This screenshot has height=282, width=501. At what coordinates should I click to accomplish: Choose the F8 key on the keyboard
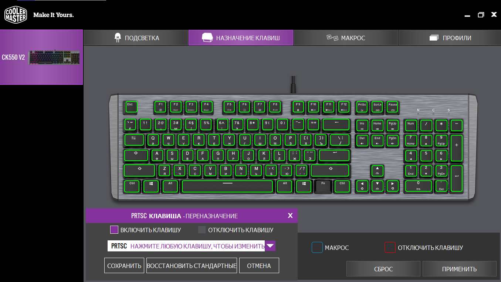(x=275, y=107)
